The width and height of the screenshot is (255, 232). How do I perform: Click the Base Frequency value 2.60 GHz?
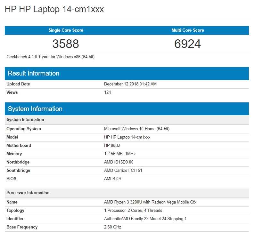pyautogui.click(x=113, y=227)
